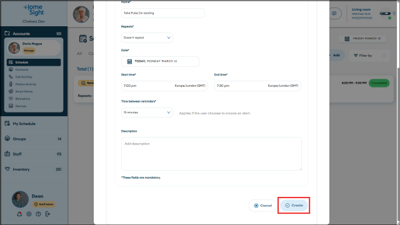400x225 pixels.
Task: Open notifications bell icon
Action: tap(19, 214)
